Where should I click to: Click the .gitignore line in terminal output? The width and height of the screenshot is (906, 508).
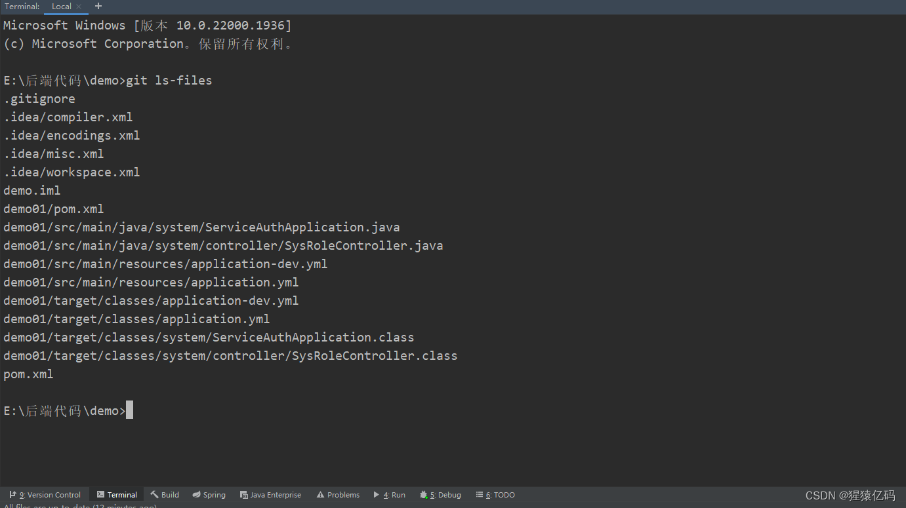coord(39,99)
